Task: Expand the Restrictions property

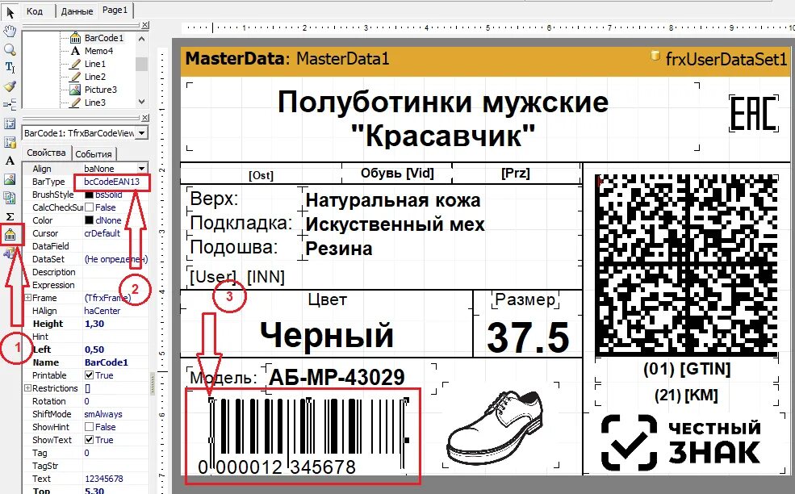Action: (28, 388)
